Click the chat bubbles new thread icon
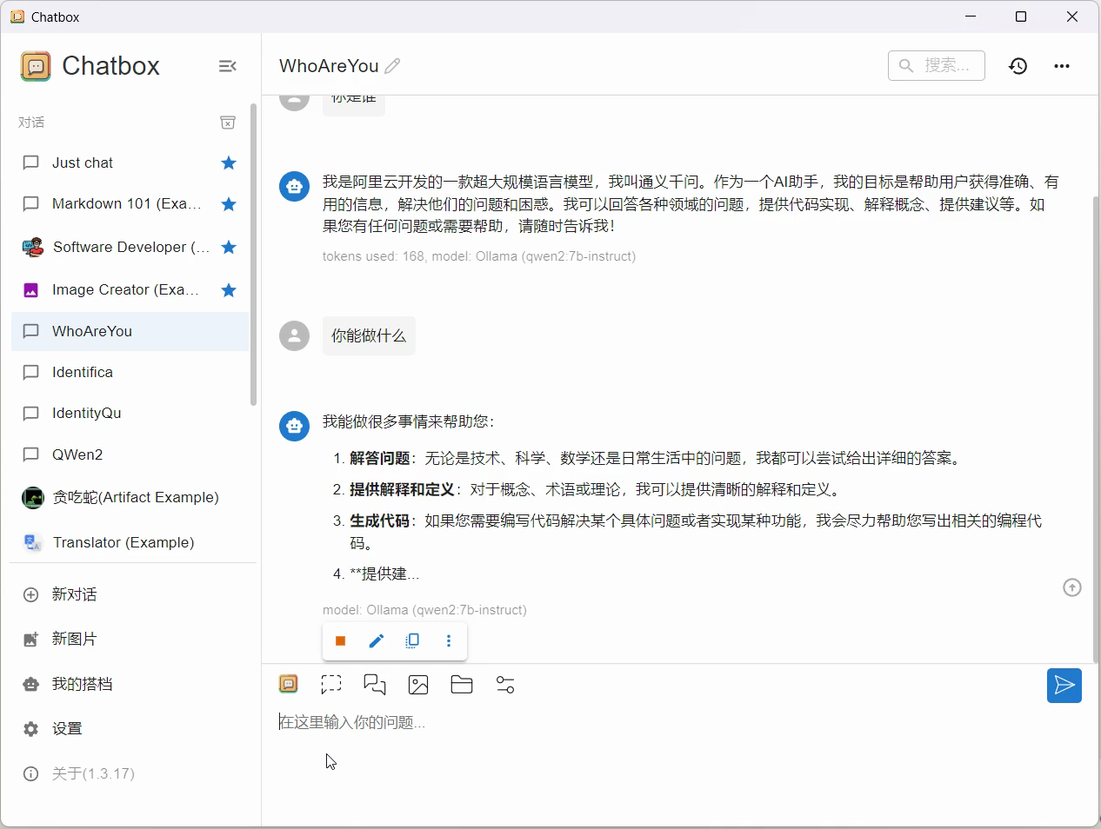 coord(375,685)
